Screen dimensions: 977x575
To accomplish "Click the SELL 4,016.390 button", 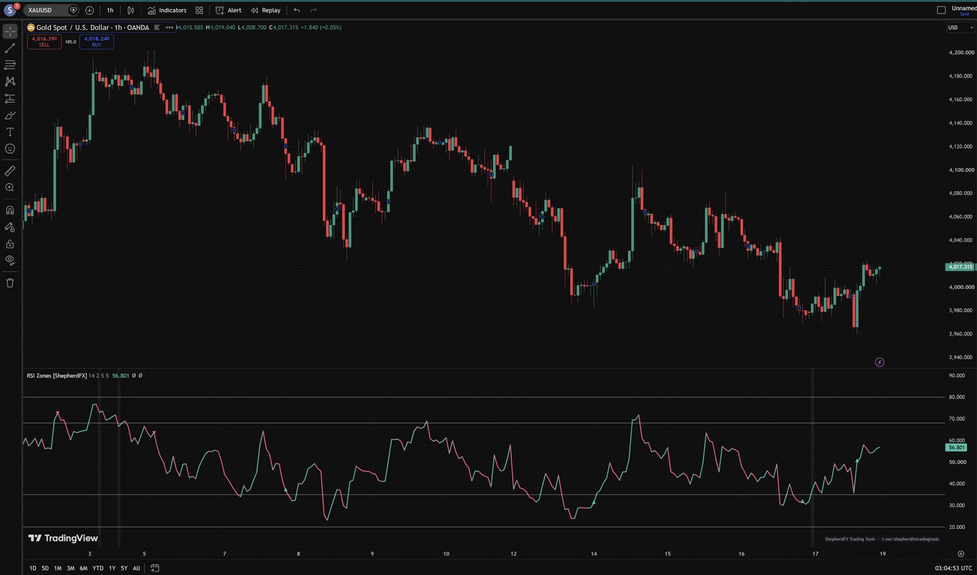I will pyautogui.click(x=44, y=42).
